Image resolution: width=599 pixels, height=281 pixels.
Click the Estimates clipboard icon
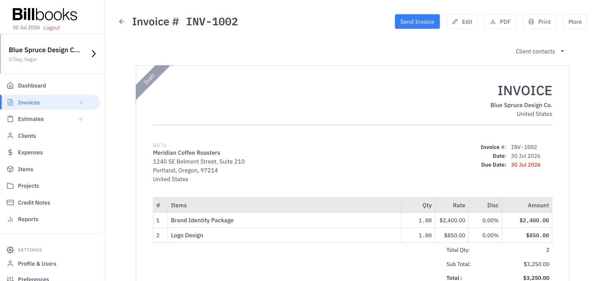10,119
